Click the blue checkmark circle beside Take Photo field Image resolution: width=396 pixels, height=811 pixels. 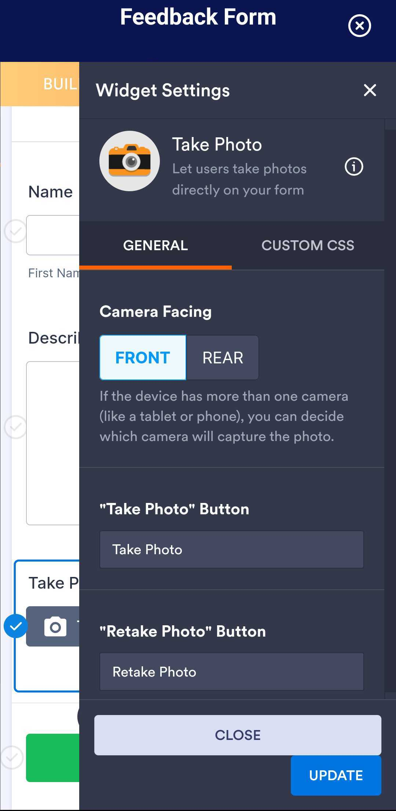pos(15,626)
